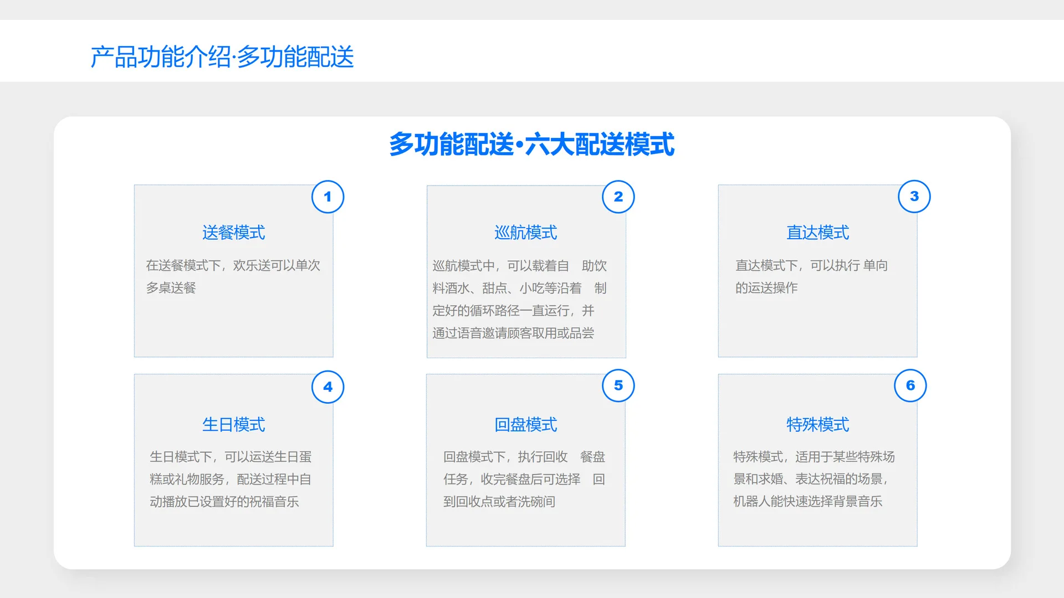
Task: Click the number 2 circle badge
Action: click(x=618, y=197)
